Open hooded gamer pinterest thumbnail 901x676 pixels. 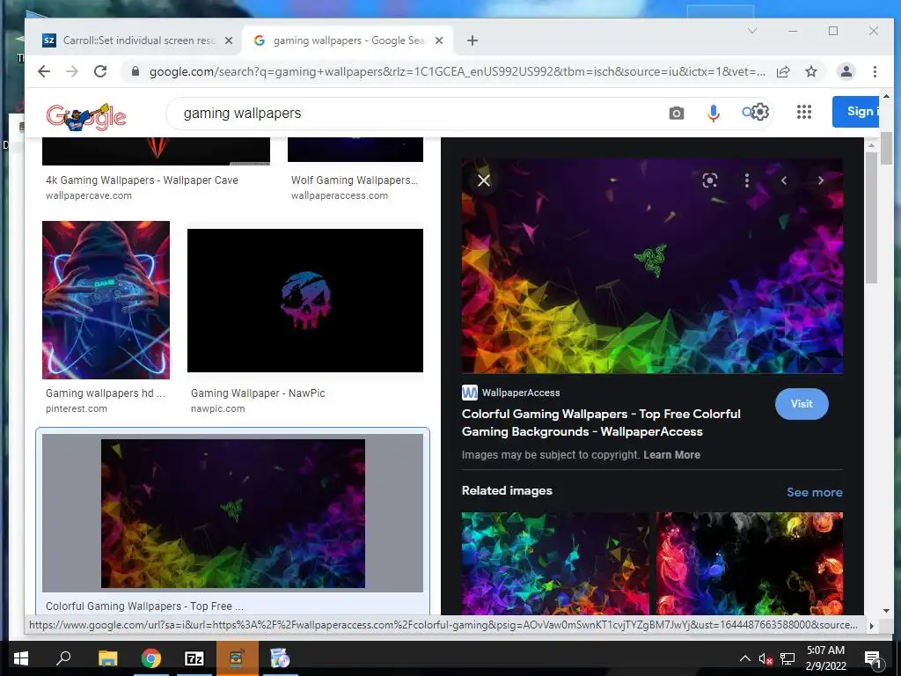(x=106, y=300)
